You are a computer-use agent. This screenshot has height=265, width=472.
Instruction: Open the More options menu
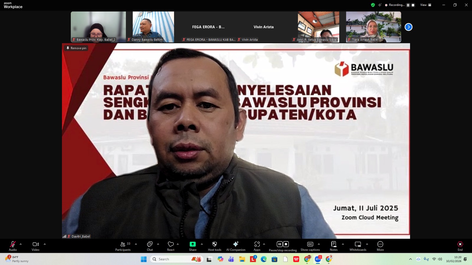380,246
